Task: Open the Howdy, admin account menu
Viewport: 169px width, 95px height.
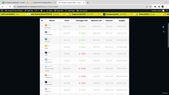Action: (x=158, y=11)
